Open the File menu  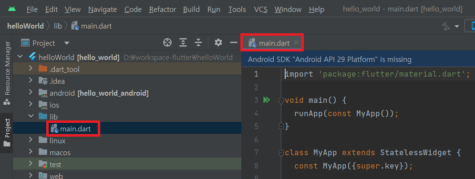coord(32,10)
